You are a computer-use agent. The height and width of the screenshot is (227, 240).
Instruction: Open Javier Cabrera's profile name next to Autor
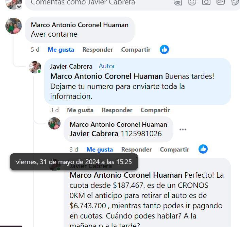click(71, 66)
